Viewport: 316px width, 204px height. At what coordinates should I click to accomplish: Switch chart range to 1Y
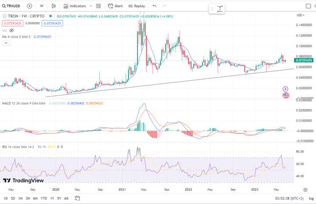tap(52, 198)
